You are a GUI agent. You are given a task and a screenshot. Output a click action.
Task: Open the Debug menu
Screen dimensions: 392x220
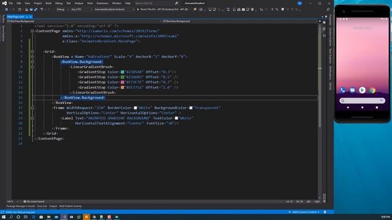point(59,3)
